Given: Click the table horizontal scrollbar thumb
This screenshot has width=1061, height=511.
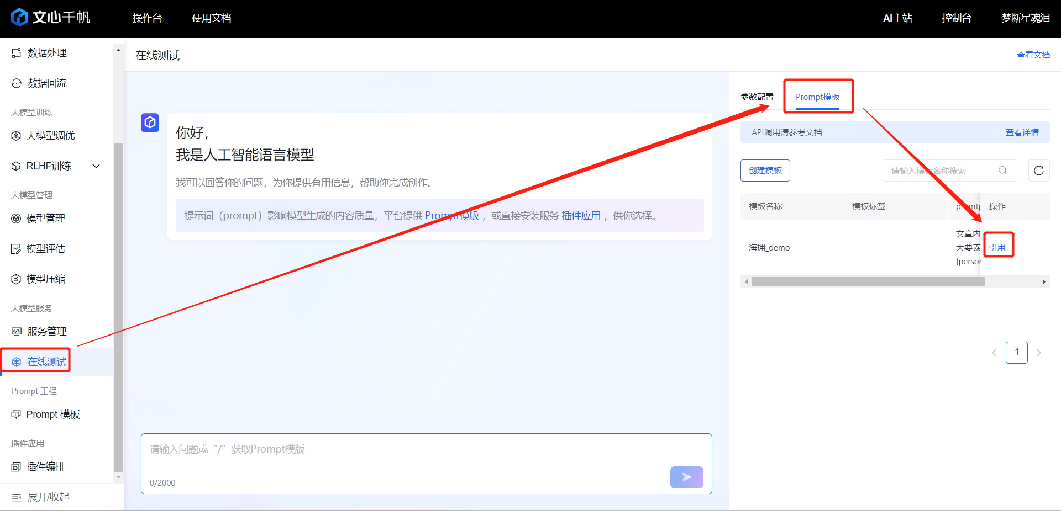Looking at the screenshot, I should tap(868, 282).
